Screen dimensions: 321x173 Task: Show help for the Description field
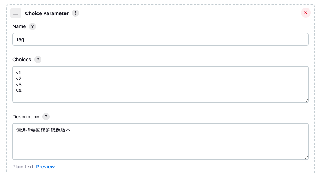click(46, 117)
